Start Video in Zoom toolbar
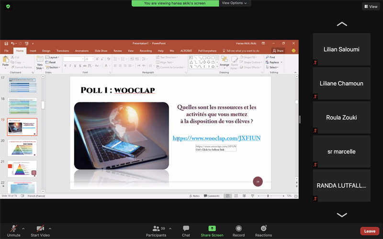 pos(40,231)
